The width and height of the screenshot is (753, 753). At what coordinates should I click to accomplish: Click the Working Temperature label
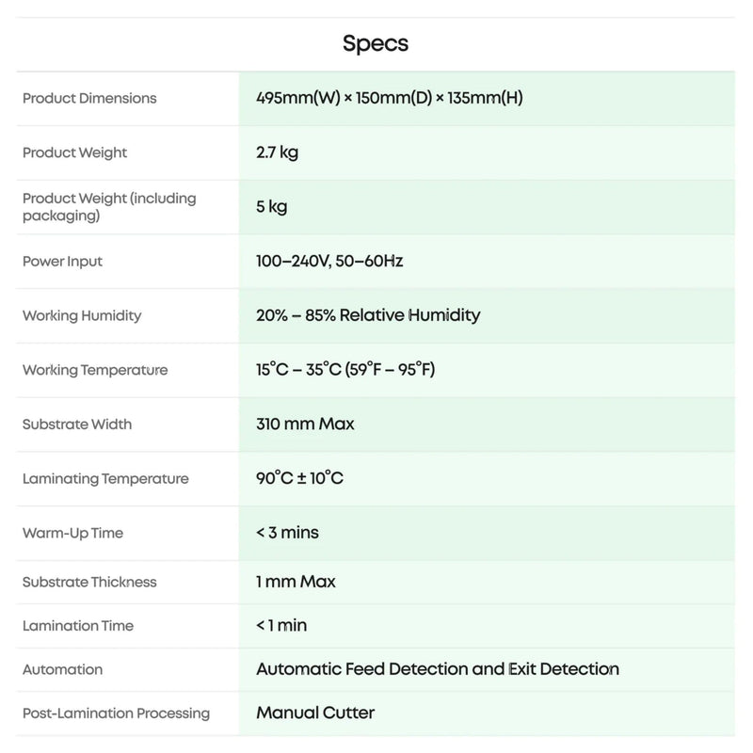tap(95, 370)
